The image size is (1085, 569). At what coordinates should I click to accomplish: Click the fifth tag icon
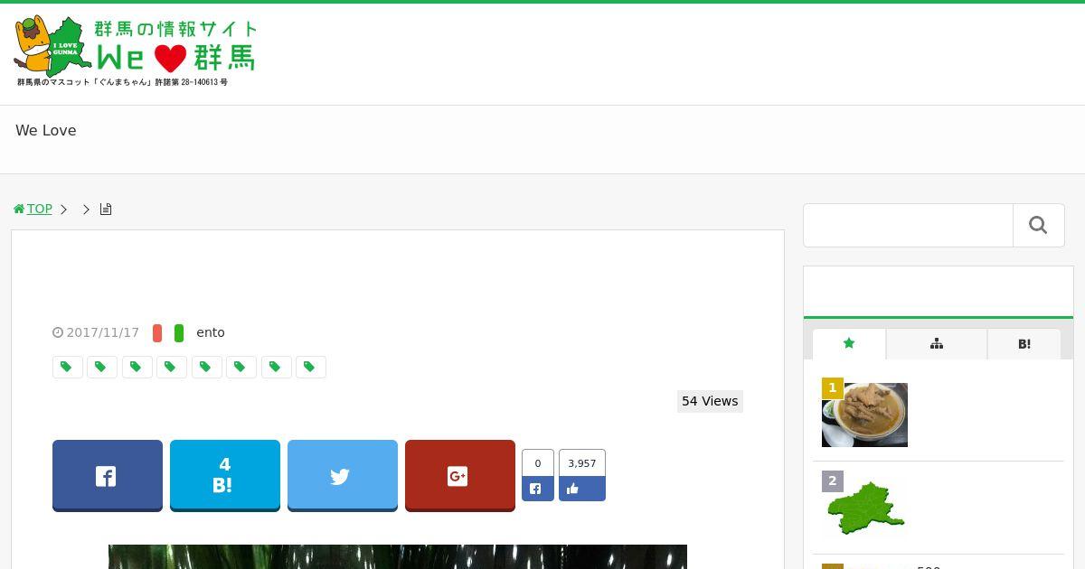pyautogui.click(x=206, y=367)
